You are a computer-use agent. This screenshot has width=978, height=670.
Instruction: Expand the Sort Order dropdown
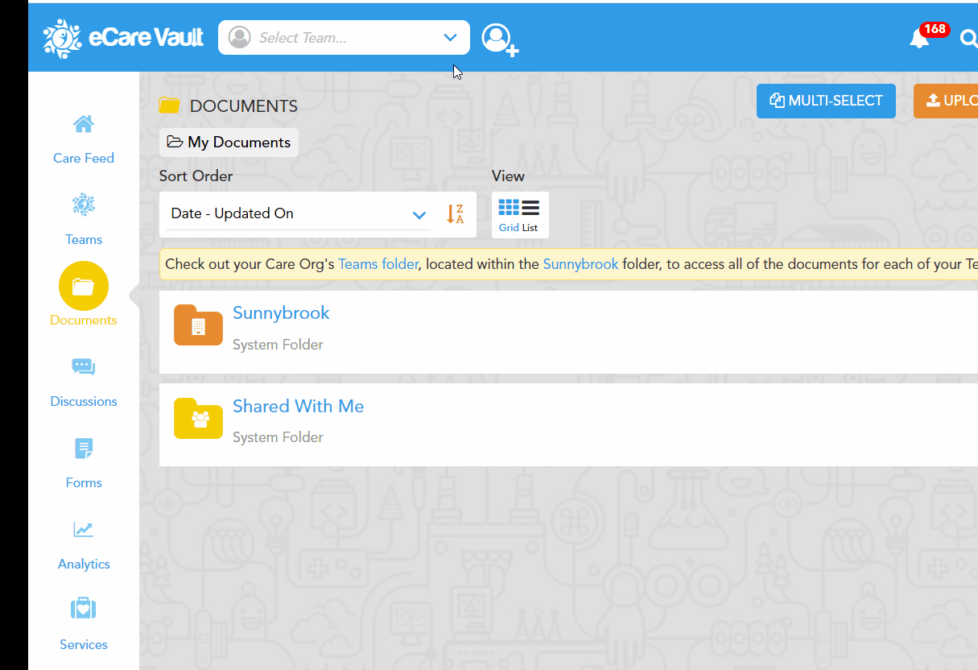pos(298,214)
